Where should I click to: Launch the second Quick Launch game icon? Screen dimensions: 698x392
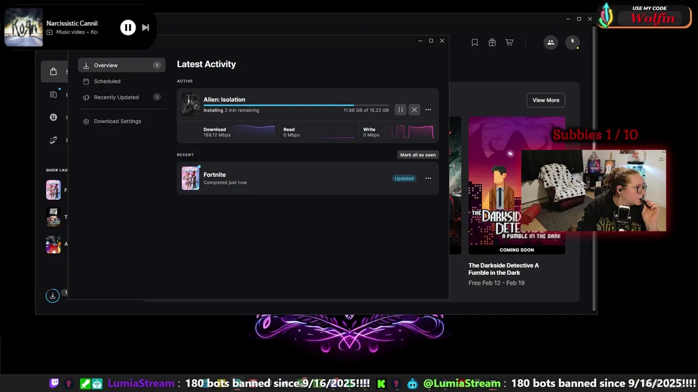(x=53, y=217)
